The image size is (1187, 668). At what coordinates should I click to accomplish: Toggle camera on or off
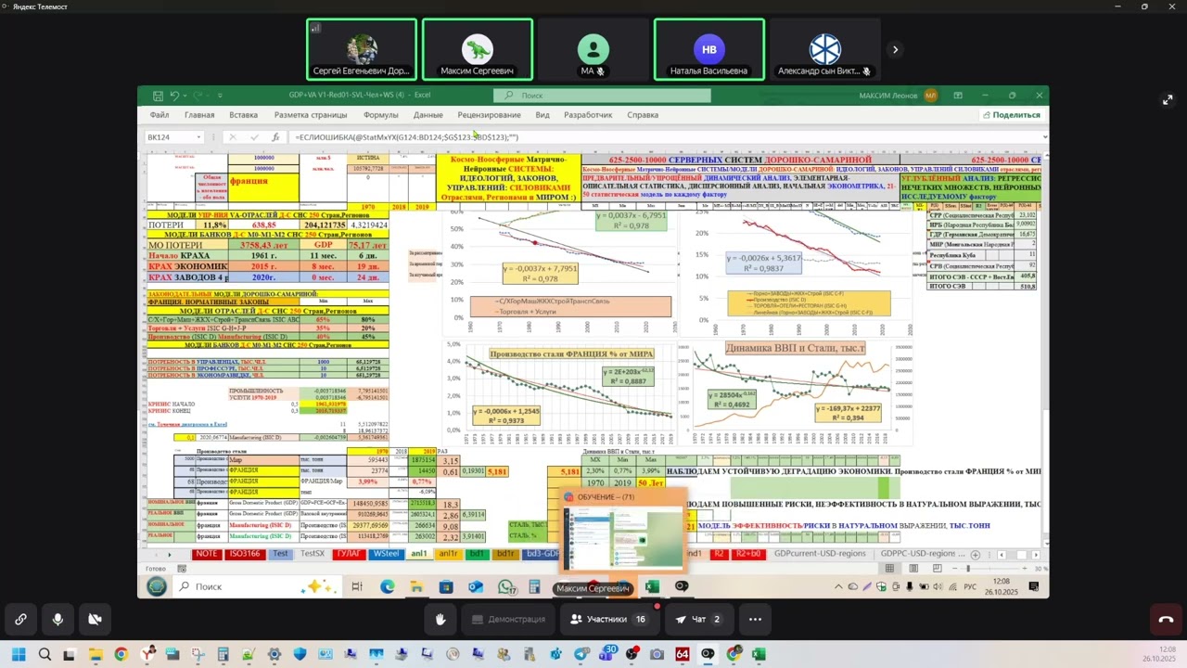[95, 619]
